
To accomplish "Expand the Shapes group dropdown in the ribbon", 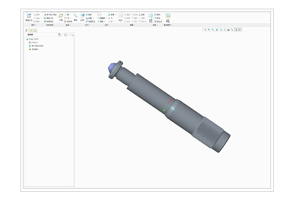I will pyautogui.click(x=87, y=25).
